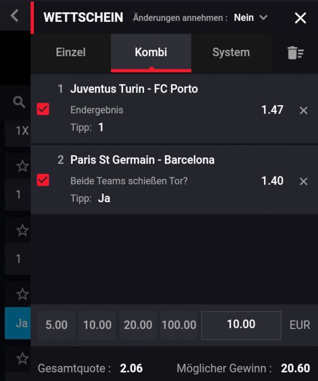The width and height of the screenshot is (318, 381).
Task: Click the search magnifier icon
Action: (x=19, y=102)
